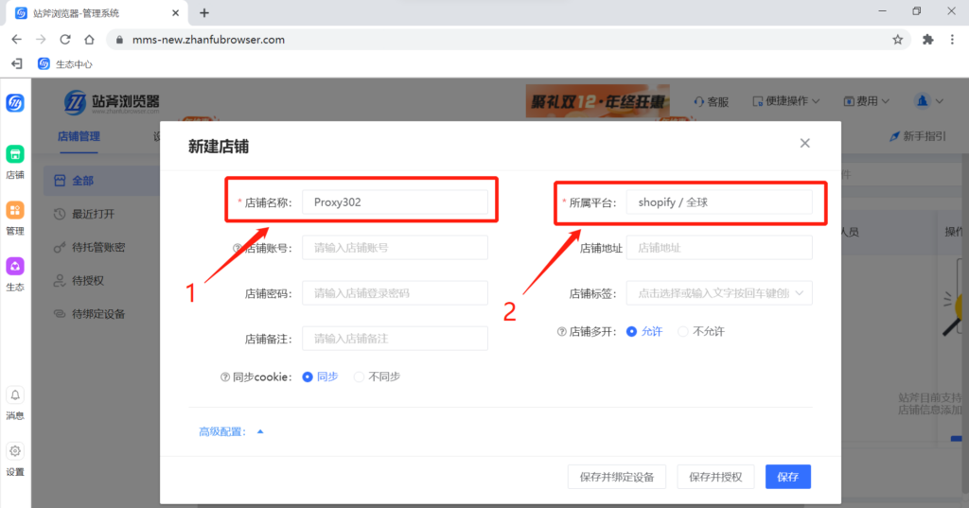This screenshot has height=508, width=969.
Task: Open the browser extensions puzzle icon
Action: click(x=927, y=40)
